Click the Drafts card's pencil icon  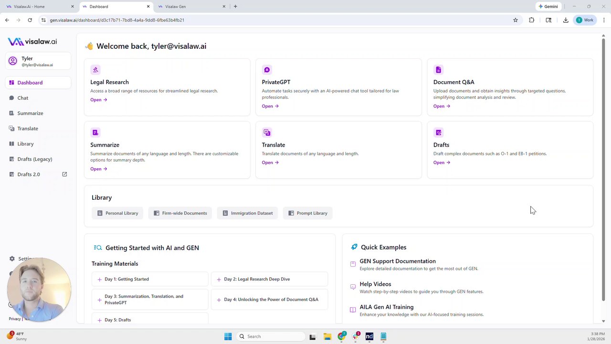click(438, 132)
